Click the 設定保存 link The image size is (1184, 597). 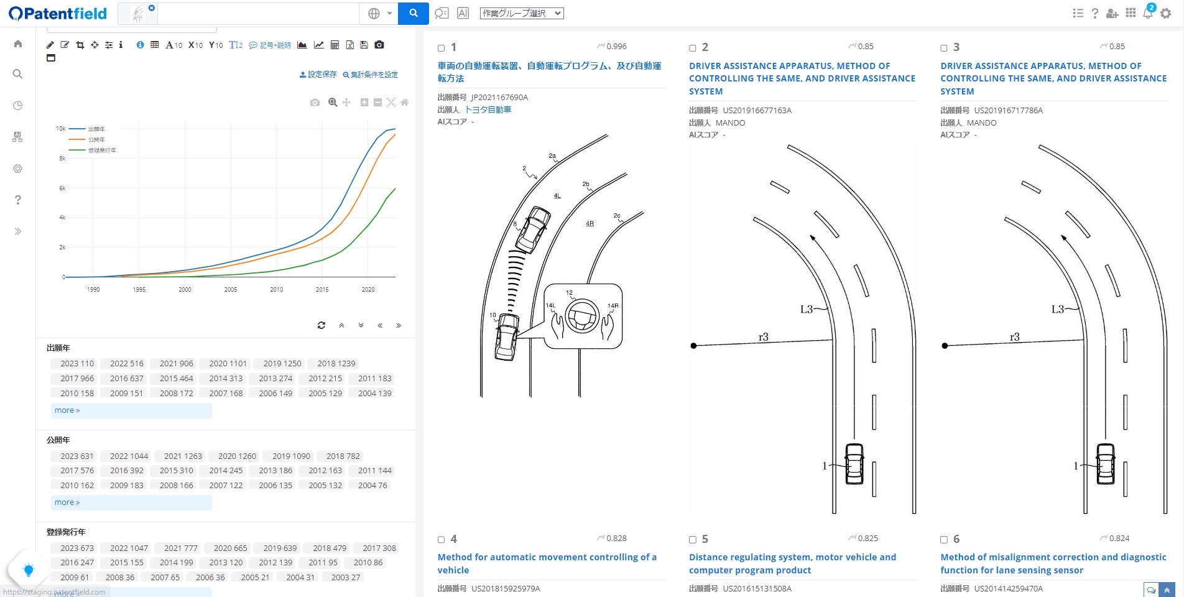(318, 75)
